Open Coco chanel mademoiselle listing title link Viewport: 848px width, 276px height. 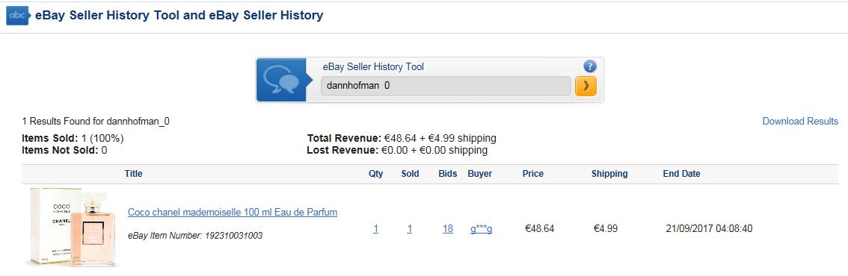(x=233, y=213)
